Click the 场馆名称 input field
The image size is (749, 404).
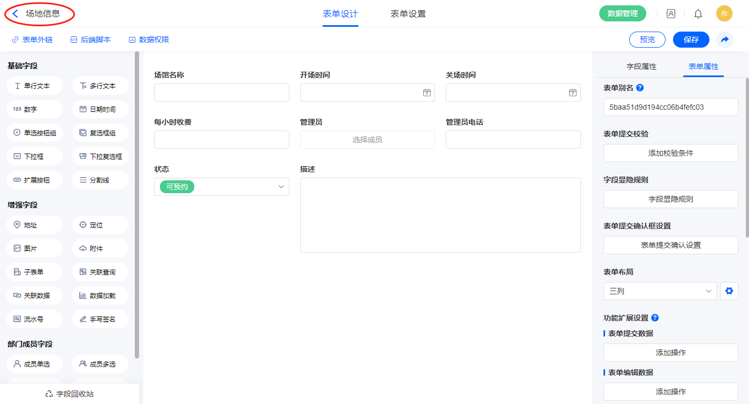click(x=221, y=93)
